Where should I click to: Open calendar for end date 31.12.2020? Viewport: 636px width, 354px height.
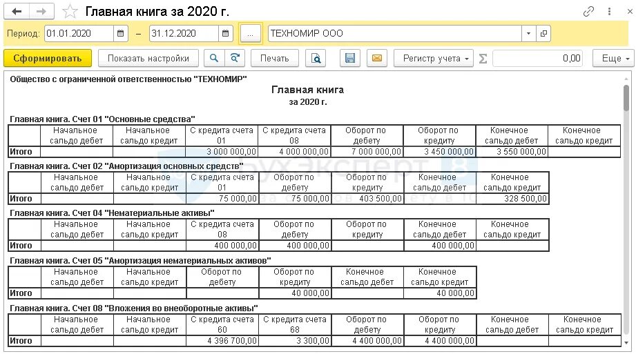[226, 34]
